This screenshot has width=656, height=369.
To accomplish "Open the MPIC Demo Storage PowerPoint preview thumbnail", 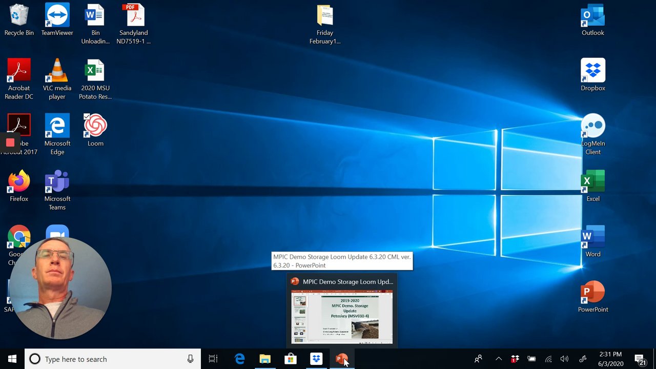I will click(342, 316).
